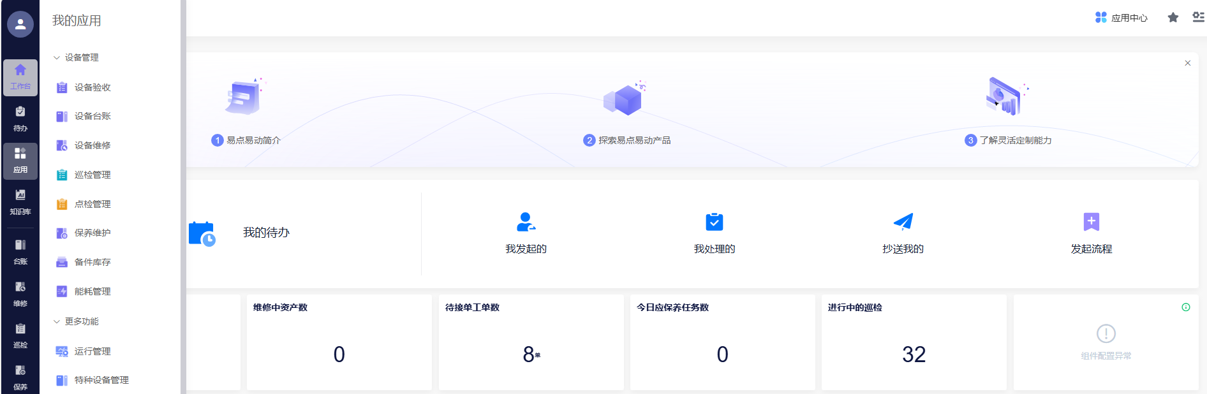Switch to 工作台 in sidebar

[20, 77]
